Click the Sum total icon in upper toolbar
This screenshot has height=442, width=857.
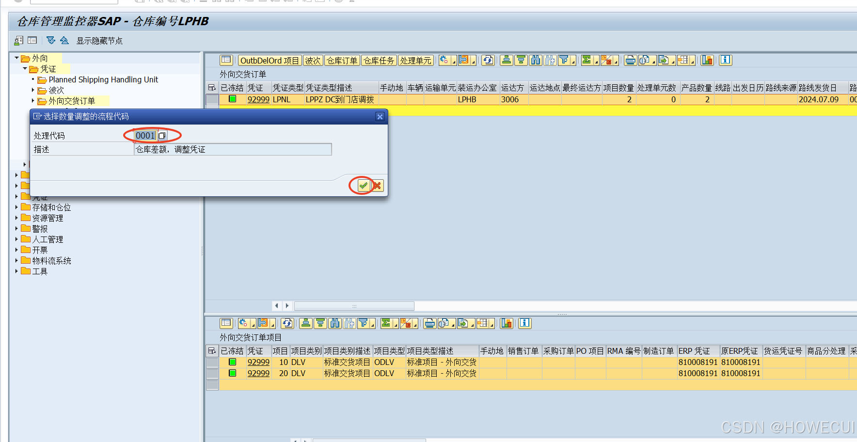[x=587, y=60]
